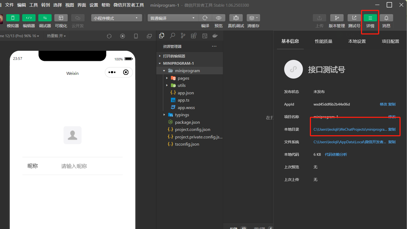
Task: Toggle the details (详情) panel button
Action: 370,18
